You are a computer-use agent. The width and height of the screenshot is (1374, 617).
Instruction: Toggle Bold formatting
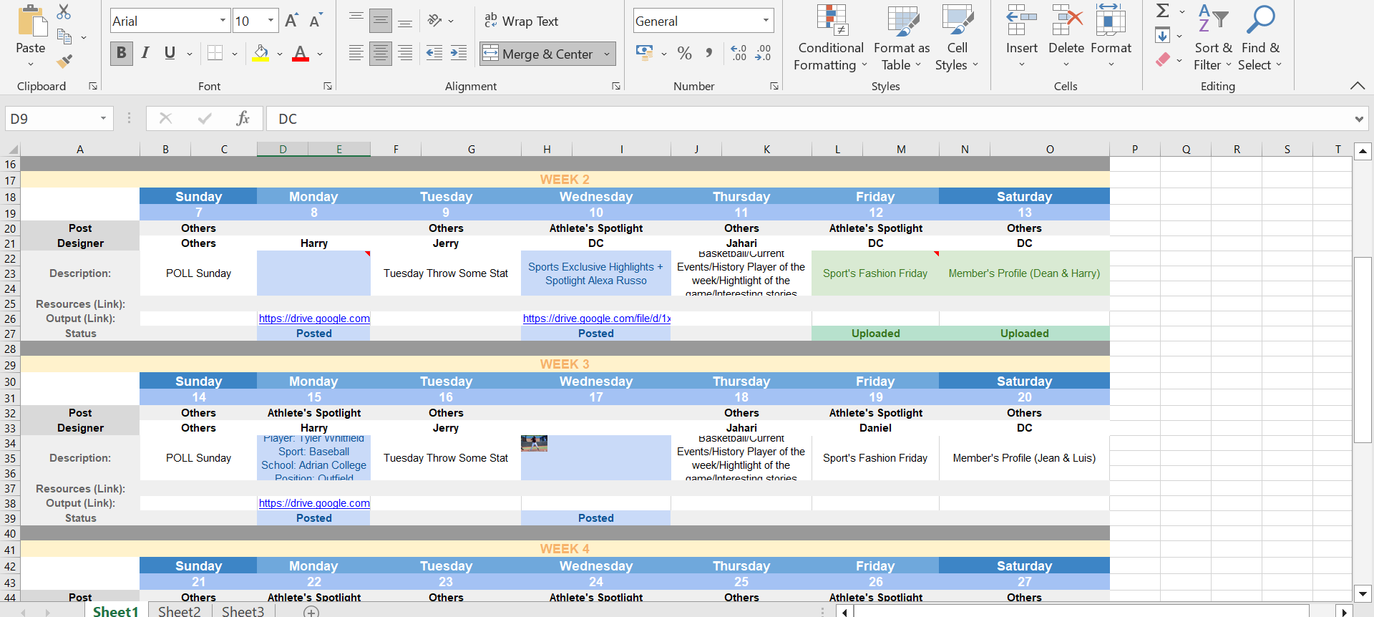(122, 53)
